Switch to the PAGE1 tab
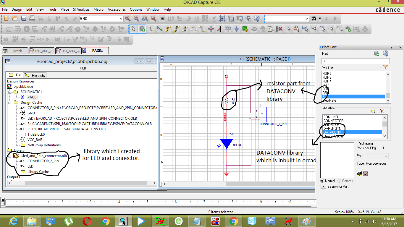 (96, 51)
